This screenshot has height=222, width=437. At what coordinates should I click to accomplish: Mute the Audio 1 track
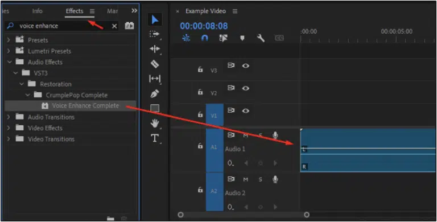point(245,135)
